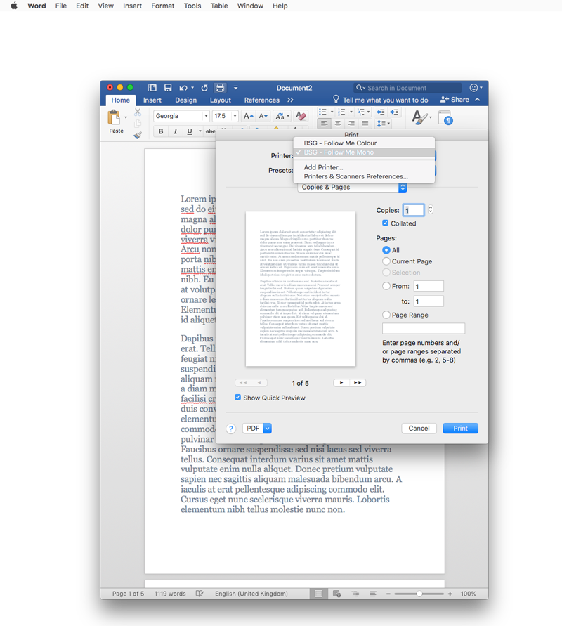Open the Georgia font name dropdown

coord(206,116)
